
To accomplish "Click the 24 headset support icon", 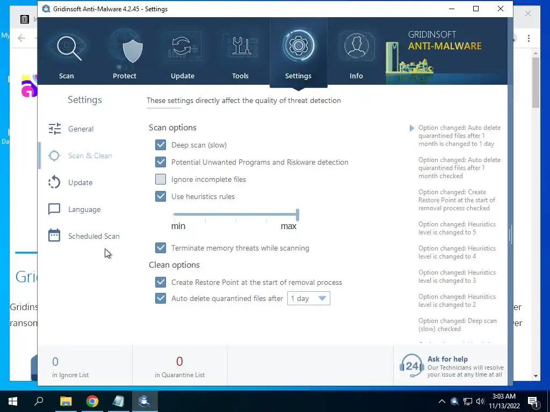I will (x=412, y=366).
